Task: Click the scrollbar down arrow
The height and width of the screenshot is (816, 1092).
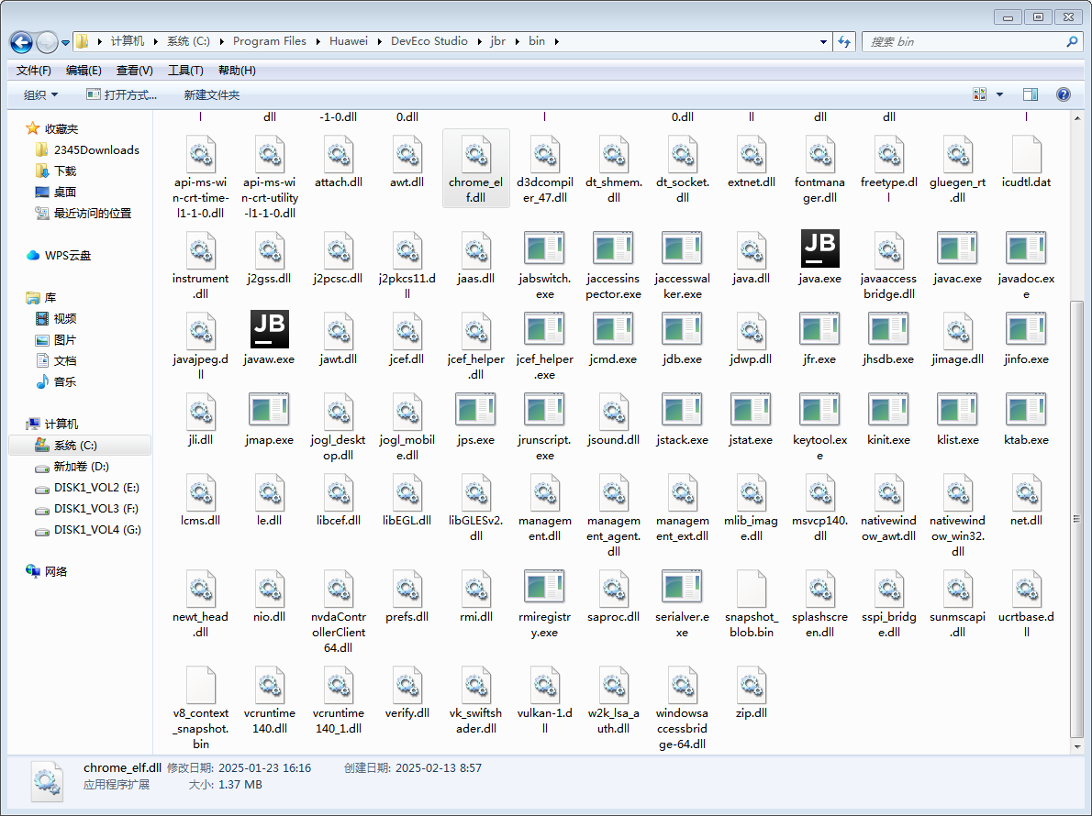Action: click(1076, 745)
